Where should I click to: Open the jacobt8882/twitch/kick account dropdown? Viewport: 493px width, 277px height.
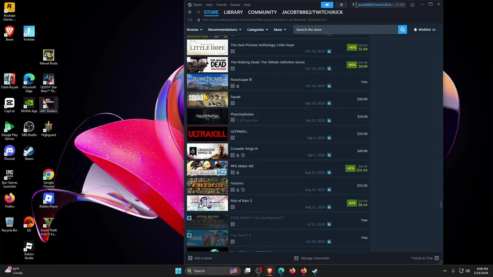[x=376, y=5]
